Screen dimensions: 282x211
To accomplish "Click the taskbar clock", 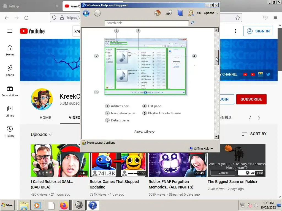I will (x=268, y=205).
